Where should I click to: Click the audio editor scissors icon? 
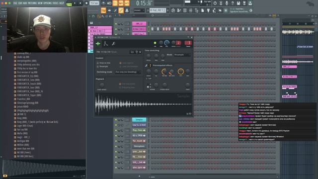click(221, 3)
